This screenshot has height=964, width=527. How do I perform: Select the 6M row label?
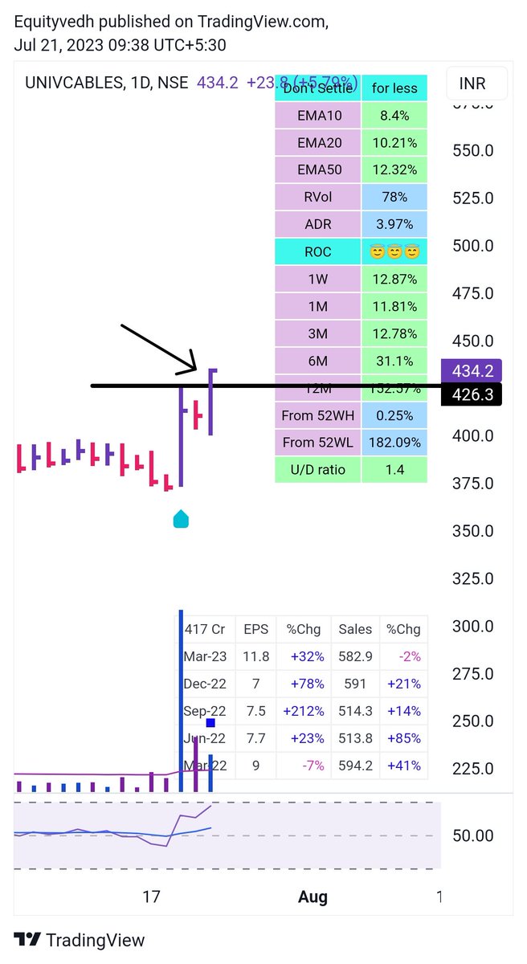318,361
